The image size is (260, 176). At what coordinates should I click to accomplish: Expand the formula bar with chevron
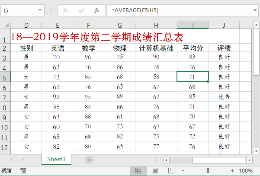[255, 10]
